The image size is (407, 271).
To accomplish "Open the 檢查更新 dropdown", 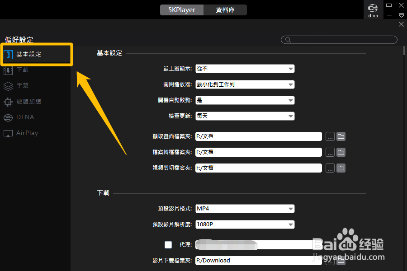I will tap(245, 116).
